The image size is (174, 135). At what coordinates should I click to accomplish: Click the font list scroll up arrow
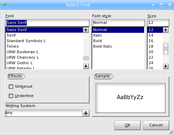coord(86,30)
